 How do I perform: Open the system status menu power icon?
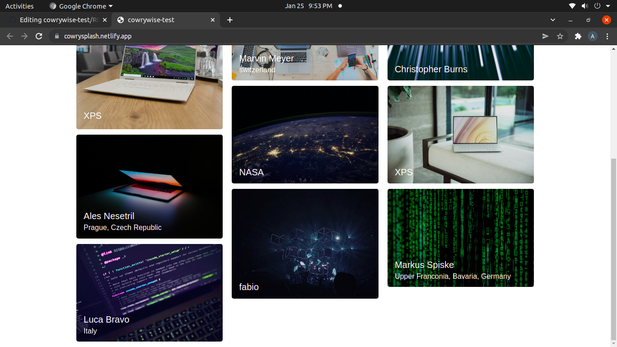597,6
